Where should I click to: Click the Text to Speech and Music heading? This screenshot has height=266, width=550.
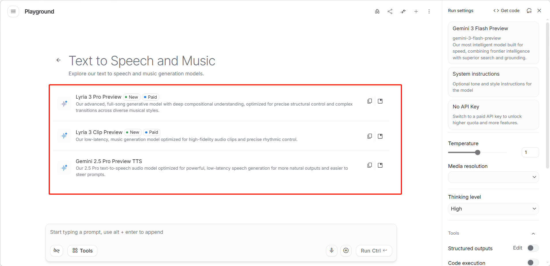coord(142,61)
